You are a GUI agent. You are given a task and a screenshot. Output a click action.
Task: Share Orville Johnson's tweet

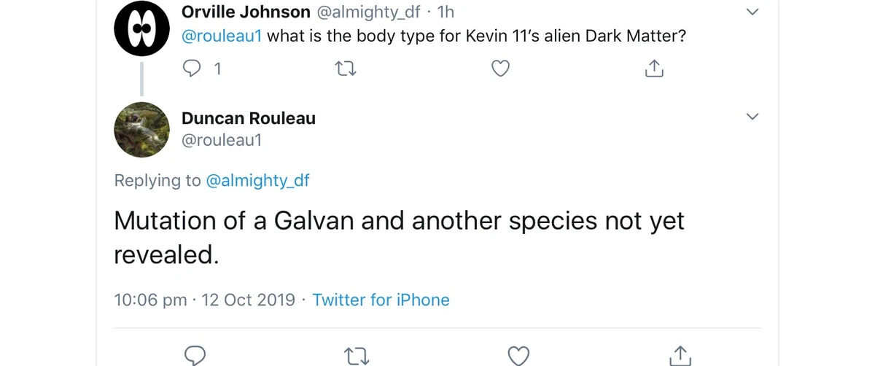point(654,69)
